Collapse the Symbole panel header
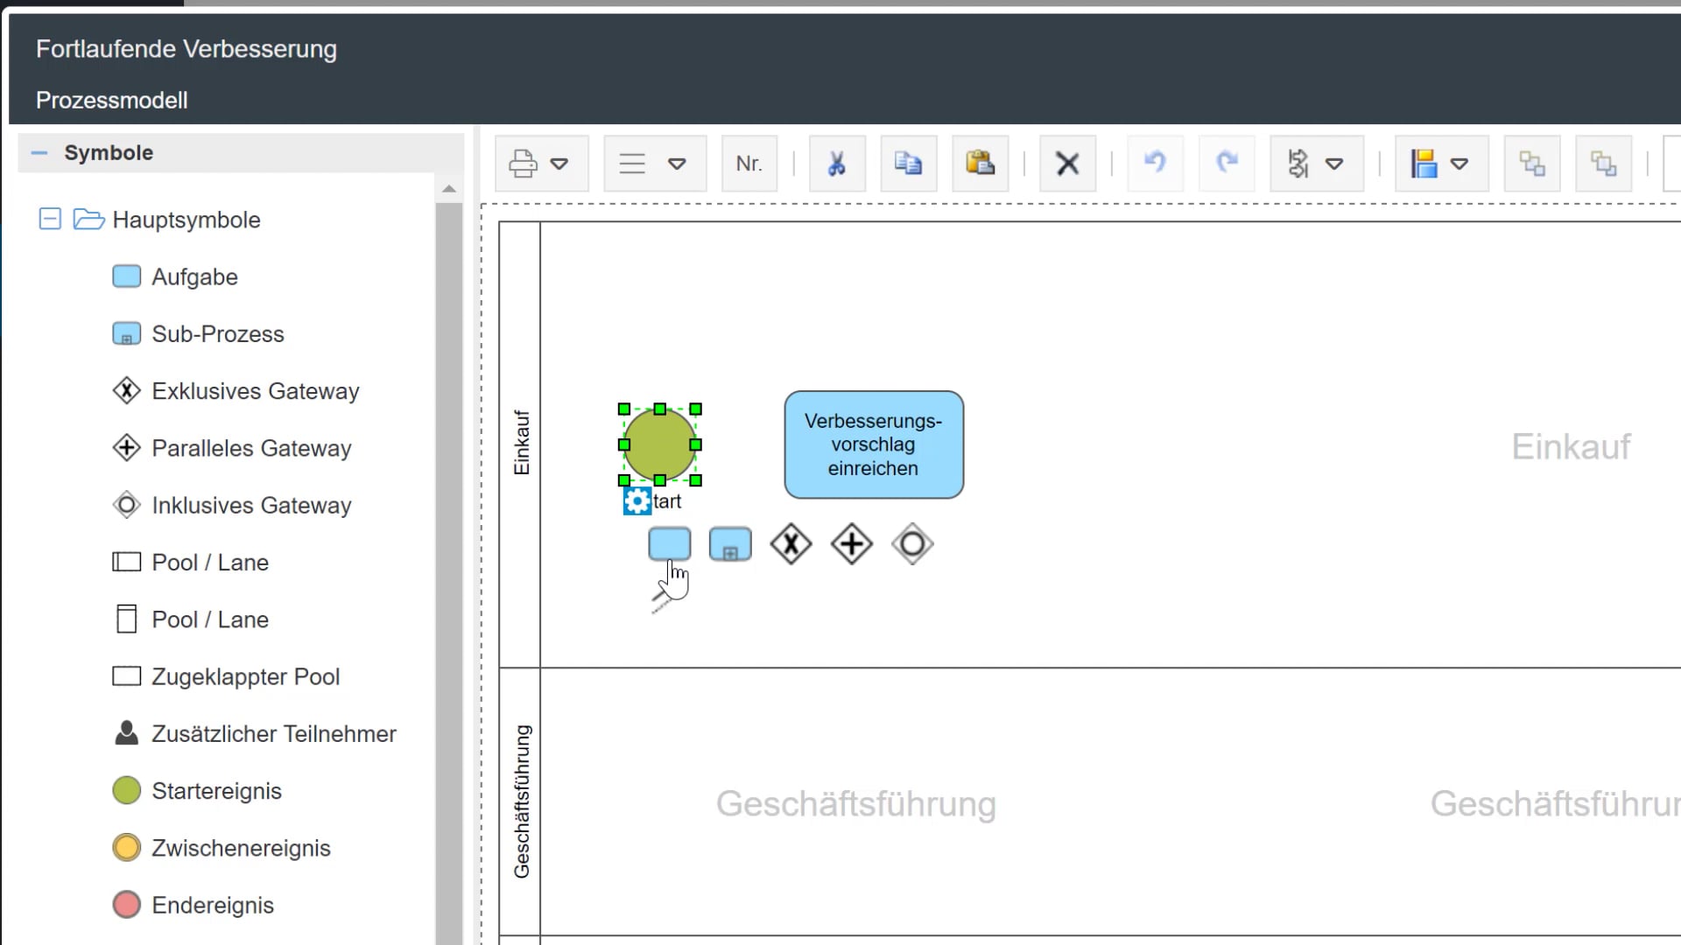Viewport: 1681px width, 945px height. 39,152
